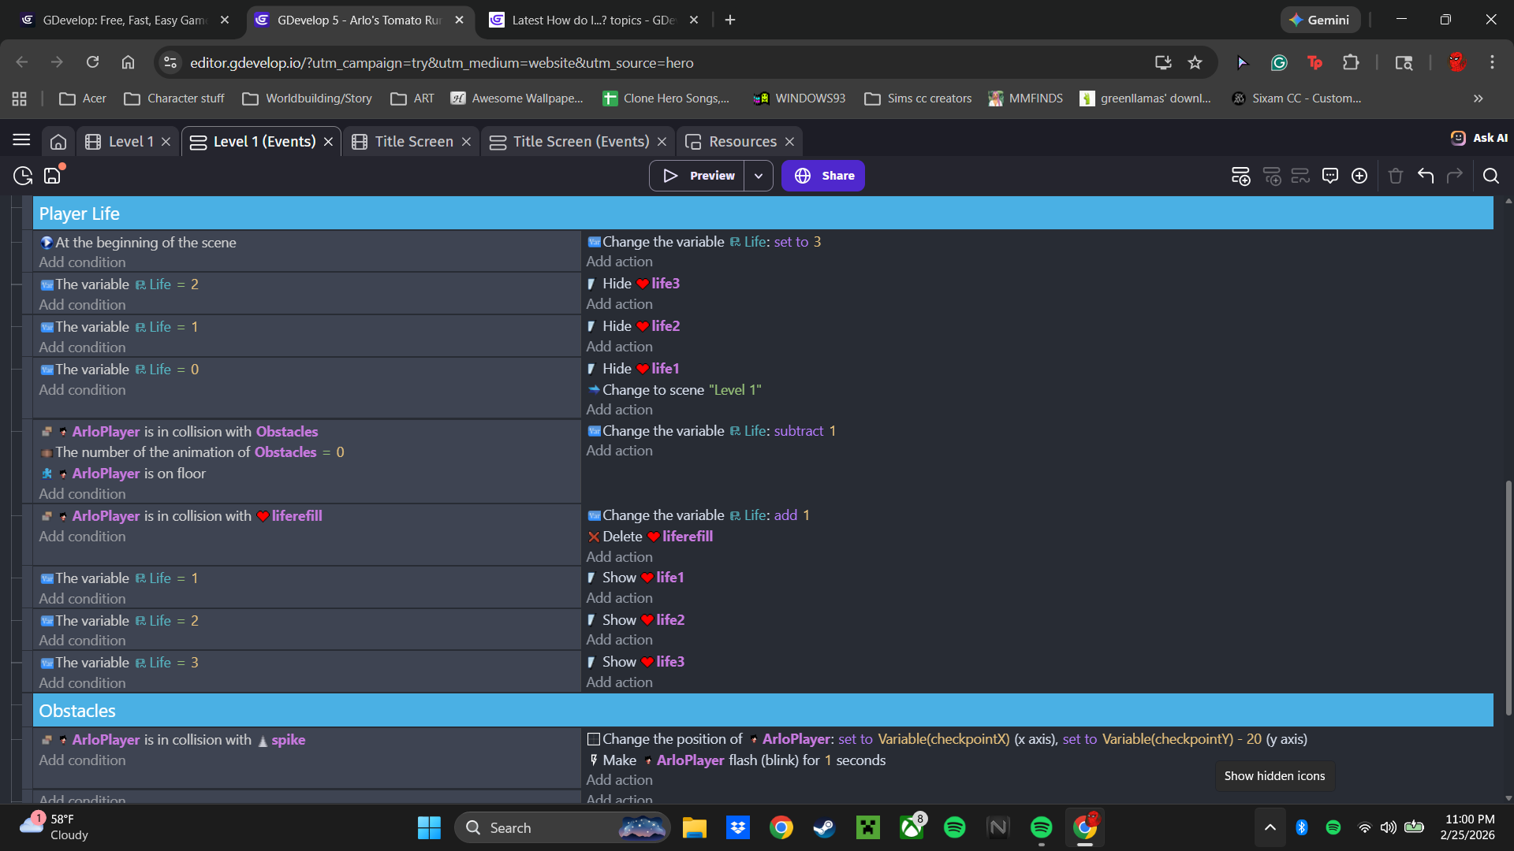Screen dimensions: 1514x851
Task: Expand the hidden bookmarks overflow chevron
Action: (1478, 98)
